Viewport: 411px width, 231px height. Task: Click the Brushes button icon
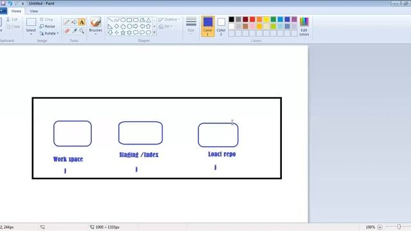(96, 22)
